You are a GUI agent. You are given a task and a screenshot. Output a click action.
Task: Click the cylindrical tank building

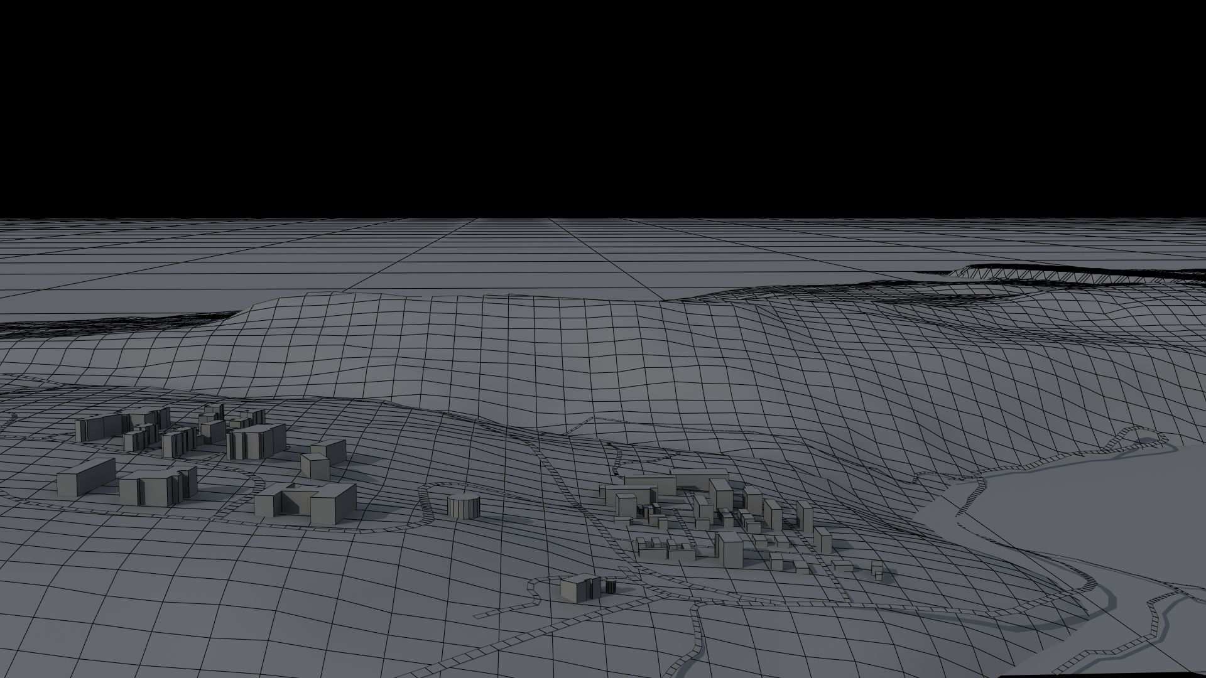(x=464, y=505)
